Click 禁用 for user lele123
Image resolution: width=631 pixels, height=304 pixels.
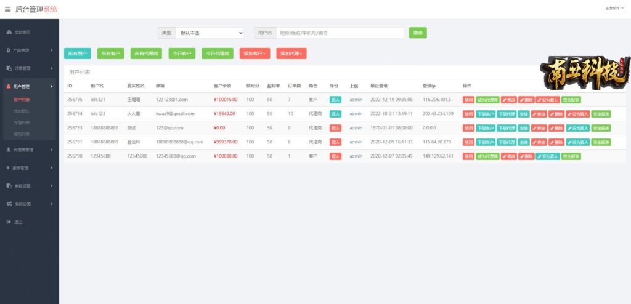[468, 114]
